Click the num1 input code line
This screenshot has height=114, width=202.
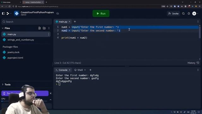coord(90,27)
